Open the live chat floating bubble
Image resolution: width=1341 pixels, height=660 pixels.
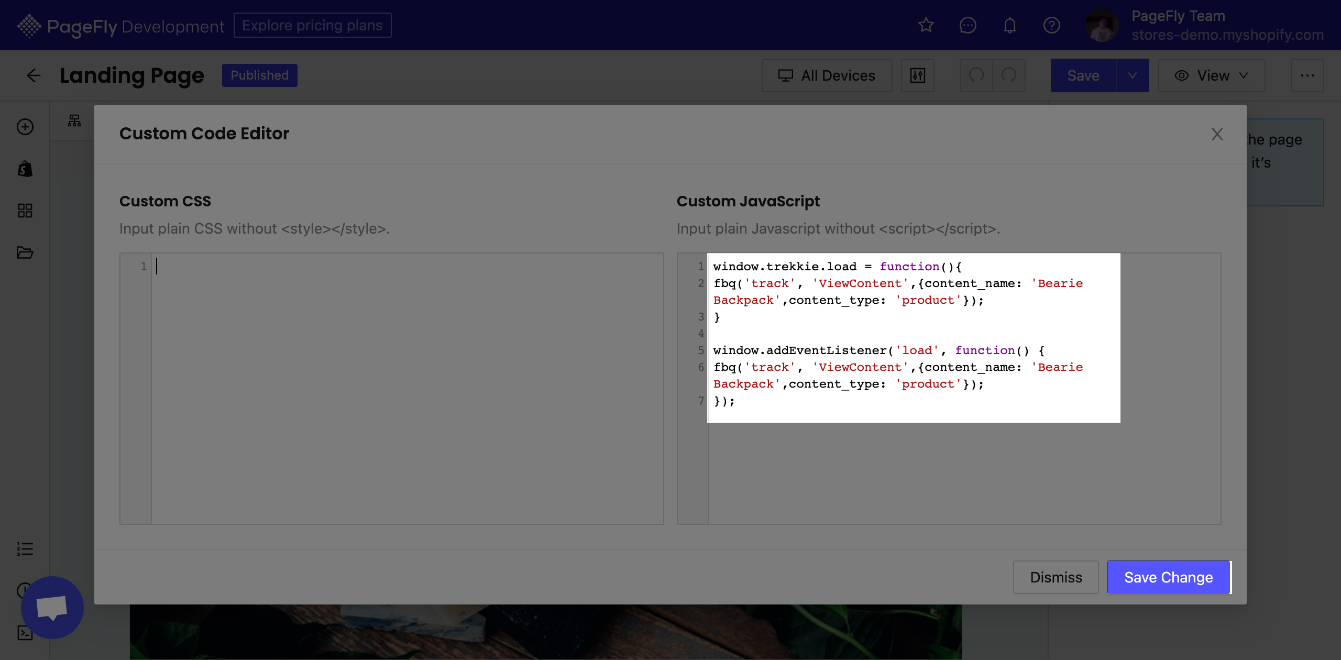tap(52, 608)
